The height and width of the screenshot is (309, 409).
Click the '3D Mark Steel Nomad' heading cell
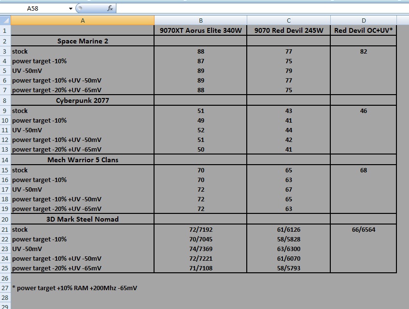point(83,219)
